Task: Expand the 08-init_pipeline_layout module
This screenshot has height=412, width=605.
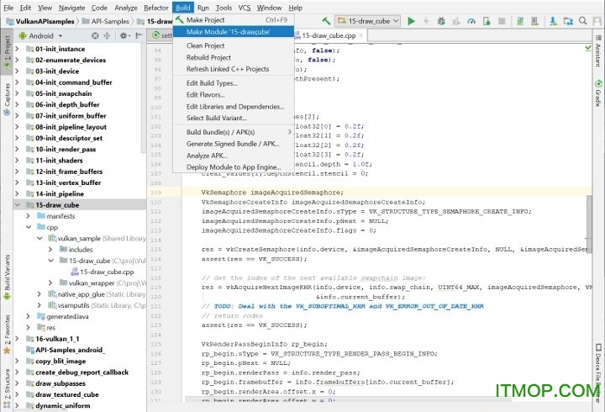Action: pos(17,127)
